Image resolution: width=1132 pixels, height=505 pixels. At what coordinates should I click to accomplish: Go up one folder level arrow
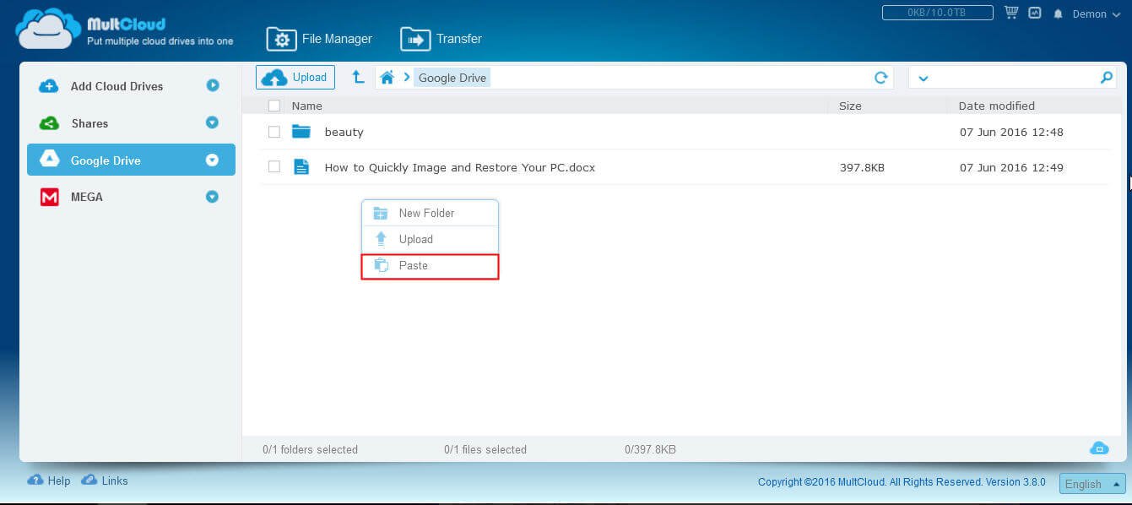click(x=358, y=77)
